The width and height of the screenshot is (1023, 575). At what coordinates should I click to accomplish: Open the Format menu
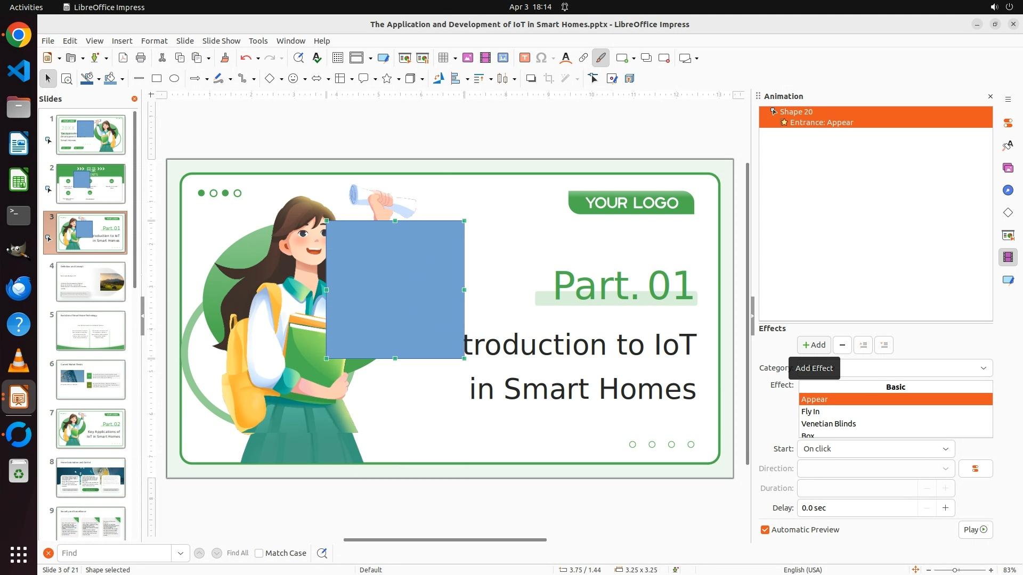154,41
